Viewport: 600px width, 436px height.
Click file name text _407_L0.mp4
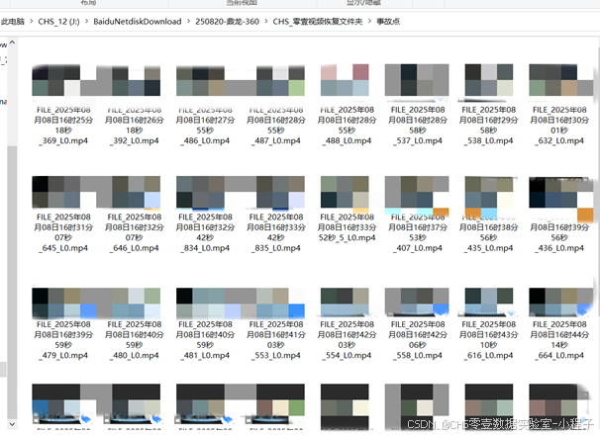point(418,248)
